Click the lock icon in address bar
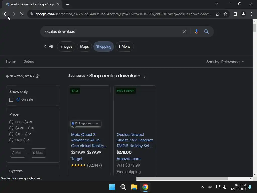 point(32,14)
